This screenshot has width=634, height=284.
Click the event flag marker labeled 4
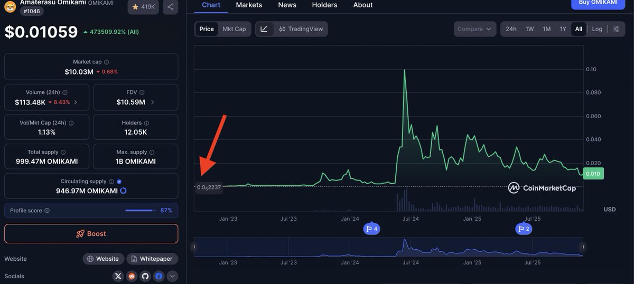(x=371, y=229)
